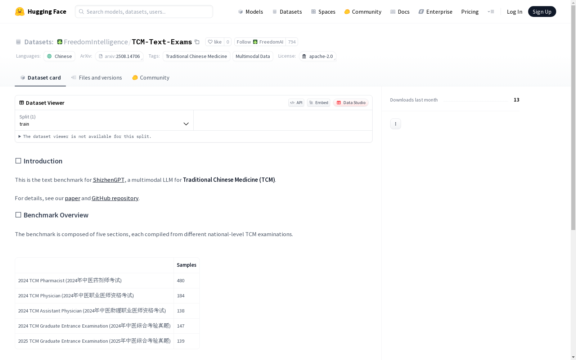The height and width of the screenshot is (360, 576).
Task: Click the search magnifier icon
Action: 81,12
